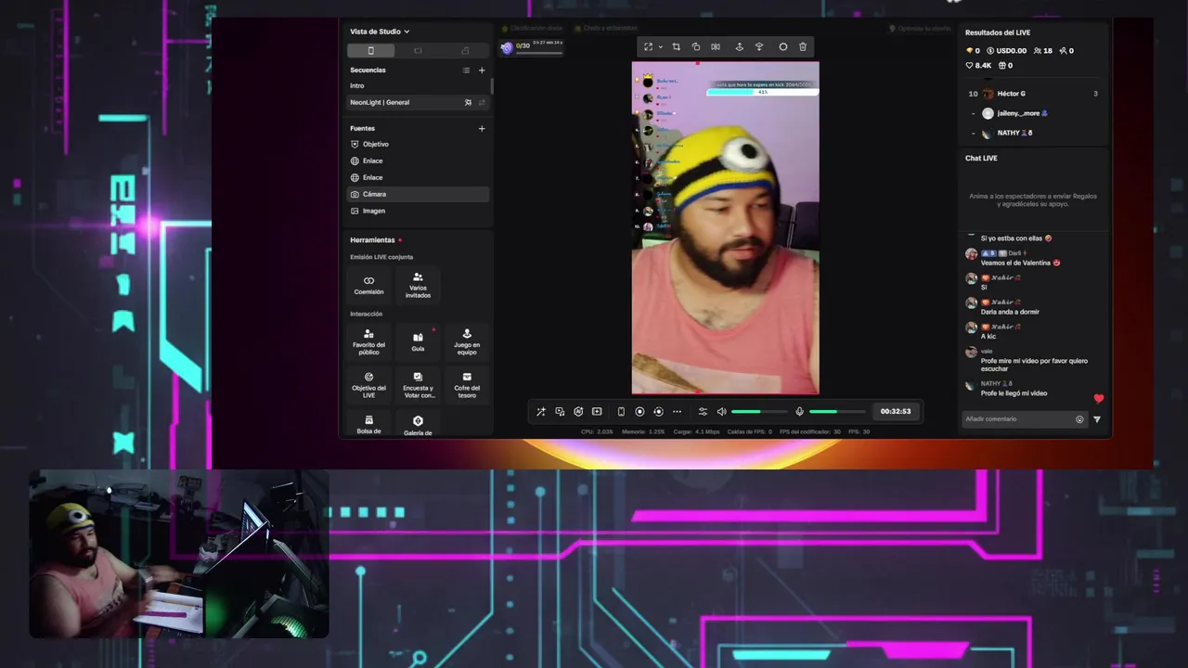Click the second bottom toolbar icon
This screenshot has height=668, width=1188.
coord(560,411)
